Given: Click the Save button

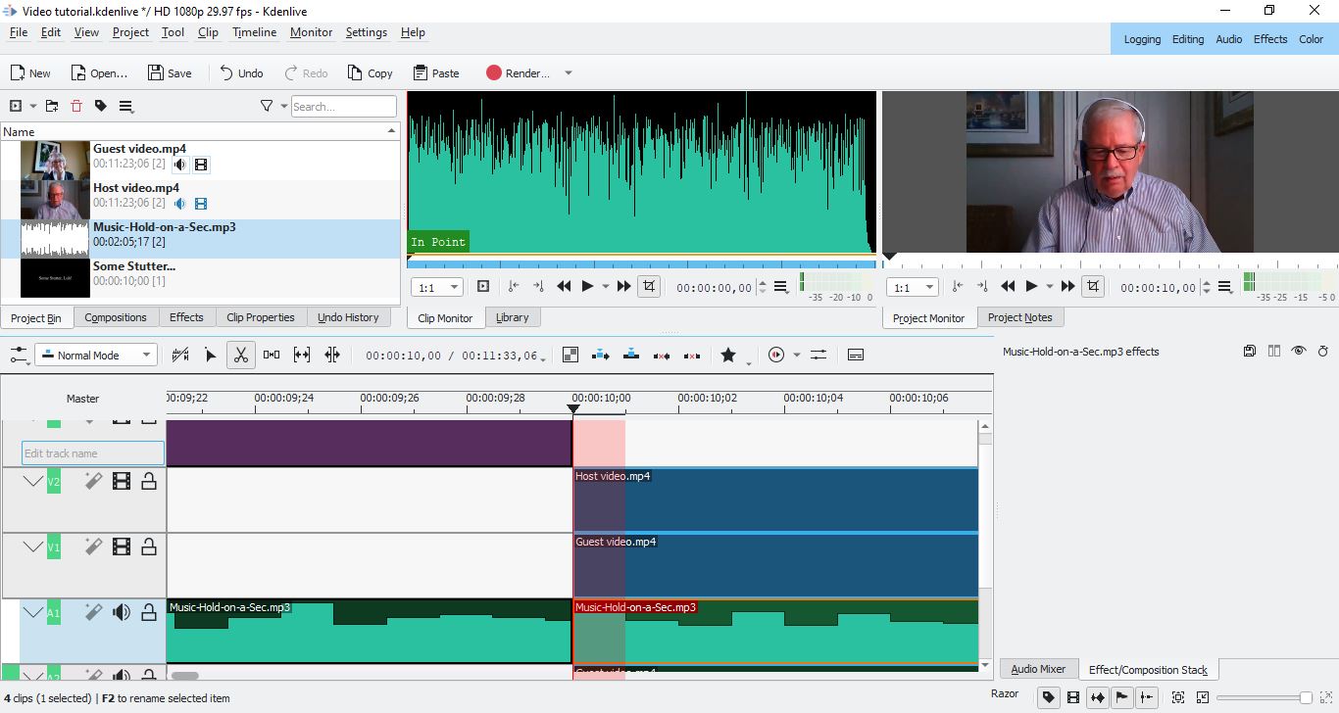Looking at the screenshot, I should [x=171, y=73].
